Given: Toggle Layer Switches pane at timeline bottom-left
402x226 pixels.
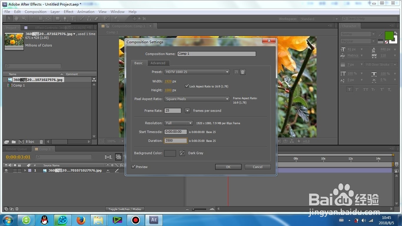Looking at the screenshot, I should pos(6,209).
